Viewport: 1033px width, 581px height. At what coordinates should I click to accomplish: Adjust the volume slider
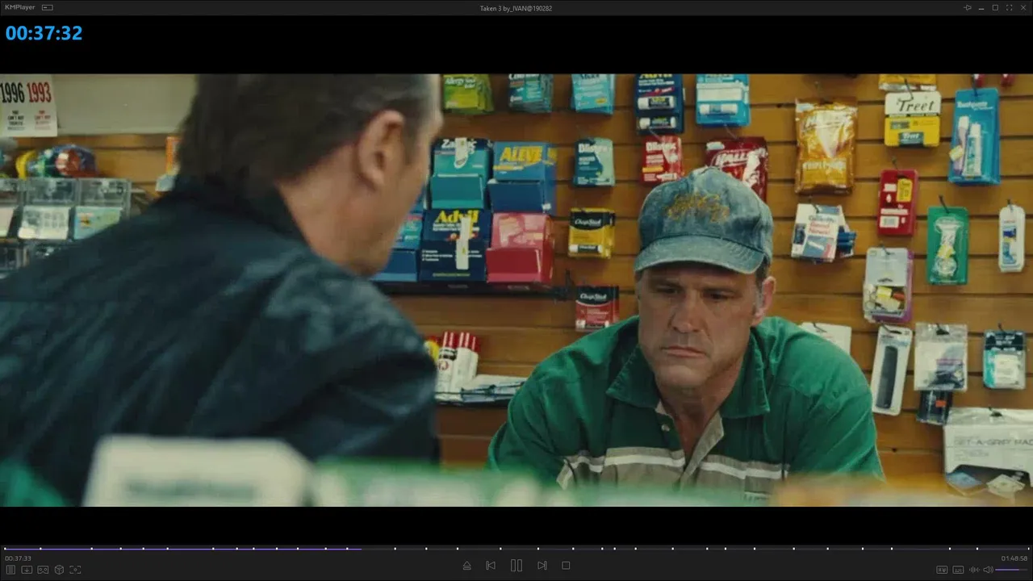coord(1012,570)
